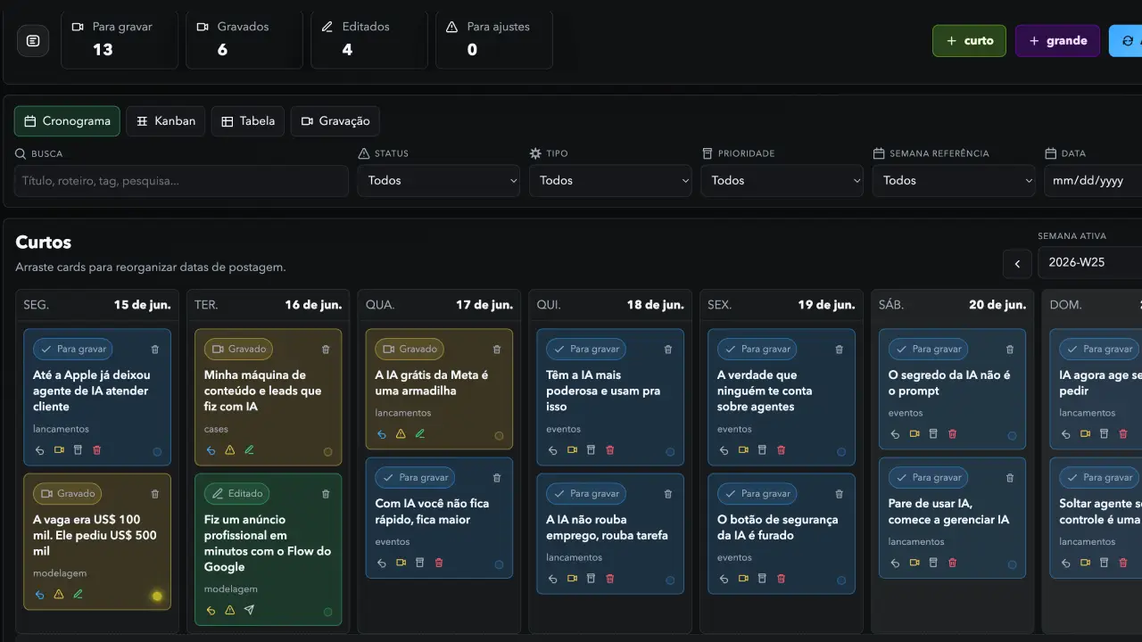The height and width of the screenshot is (642, 1142).
Task: Click red trash icon on 'Até a Apple já deixou' card
Action: (97, 450)
